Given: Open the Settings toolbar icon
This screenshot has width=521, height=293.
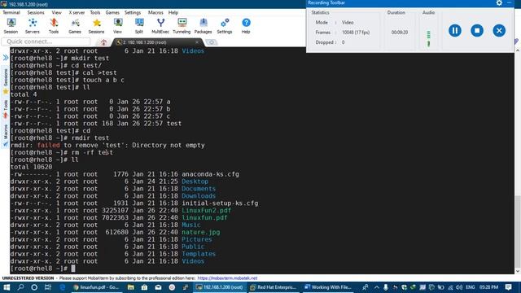Looking at the screenshot, I should [225, 26].
